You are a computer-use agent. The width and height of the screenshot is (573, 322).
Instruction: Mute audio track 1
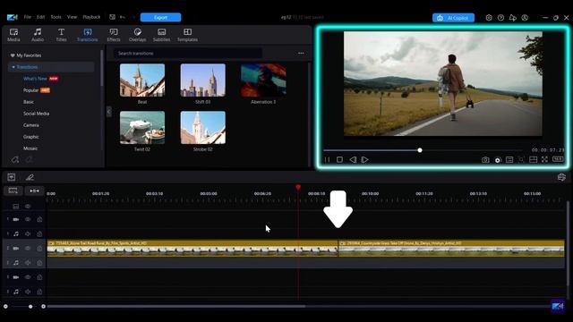28,233
